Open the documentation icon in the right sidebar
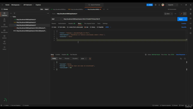This screenshot has width=193, height=109. [191, 14]
